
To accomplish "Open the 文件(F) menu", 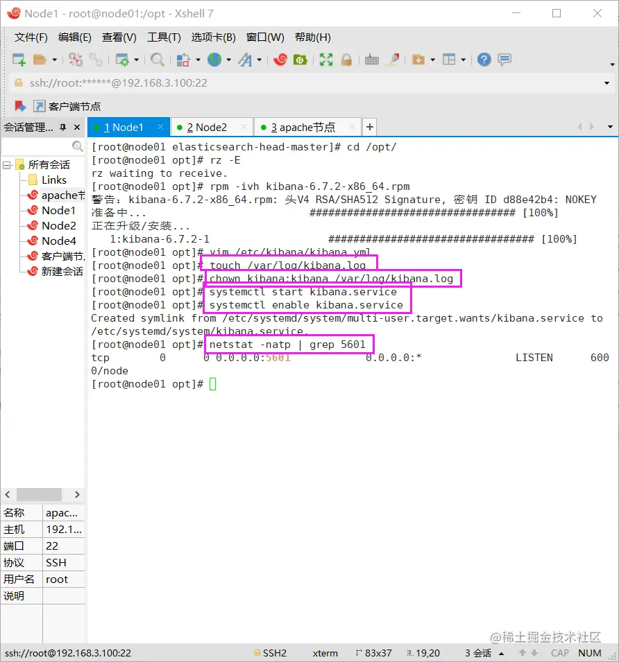I will pos(31,37).
